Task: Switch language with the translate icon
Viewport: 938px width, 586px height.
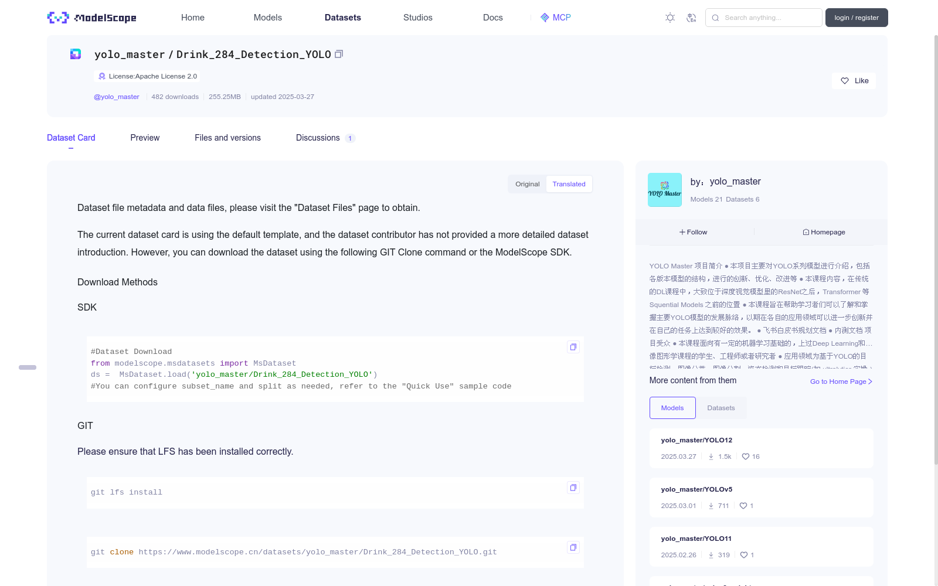Action: pos(691,18)
